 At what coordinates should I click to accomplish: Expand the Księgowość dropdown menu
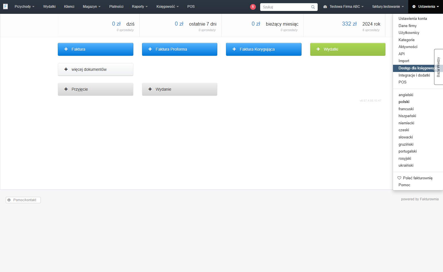point(167,7)
